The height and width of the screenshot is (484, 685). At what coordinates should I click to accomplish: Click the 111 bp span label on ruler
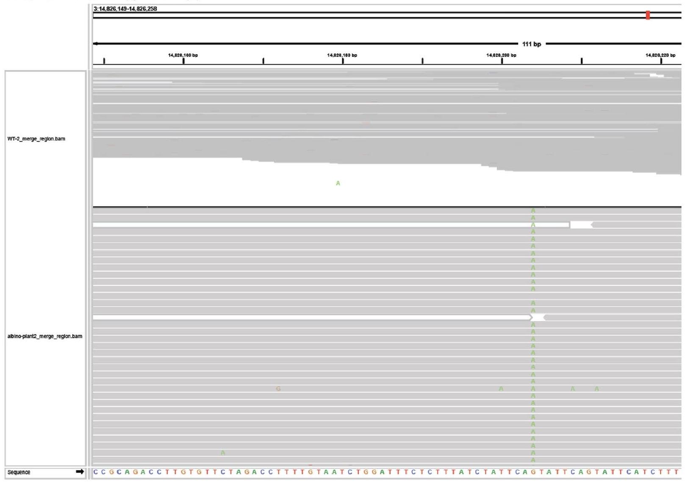[x=532, y=44]
